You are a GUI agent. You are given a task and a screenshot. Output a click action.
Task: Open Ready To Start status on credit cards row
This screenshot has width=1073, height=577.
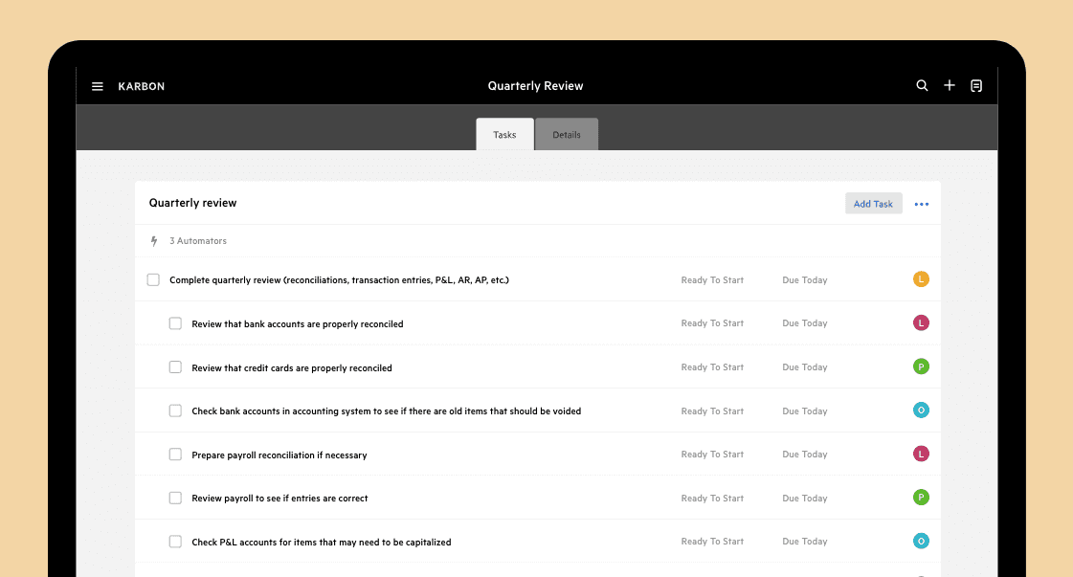point(712,366)
